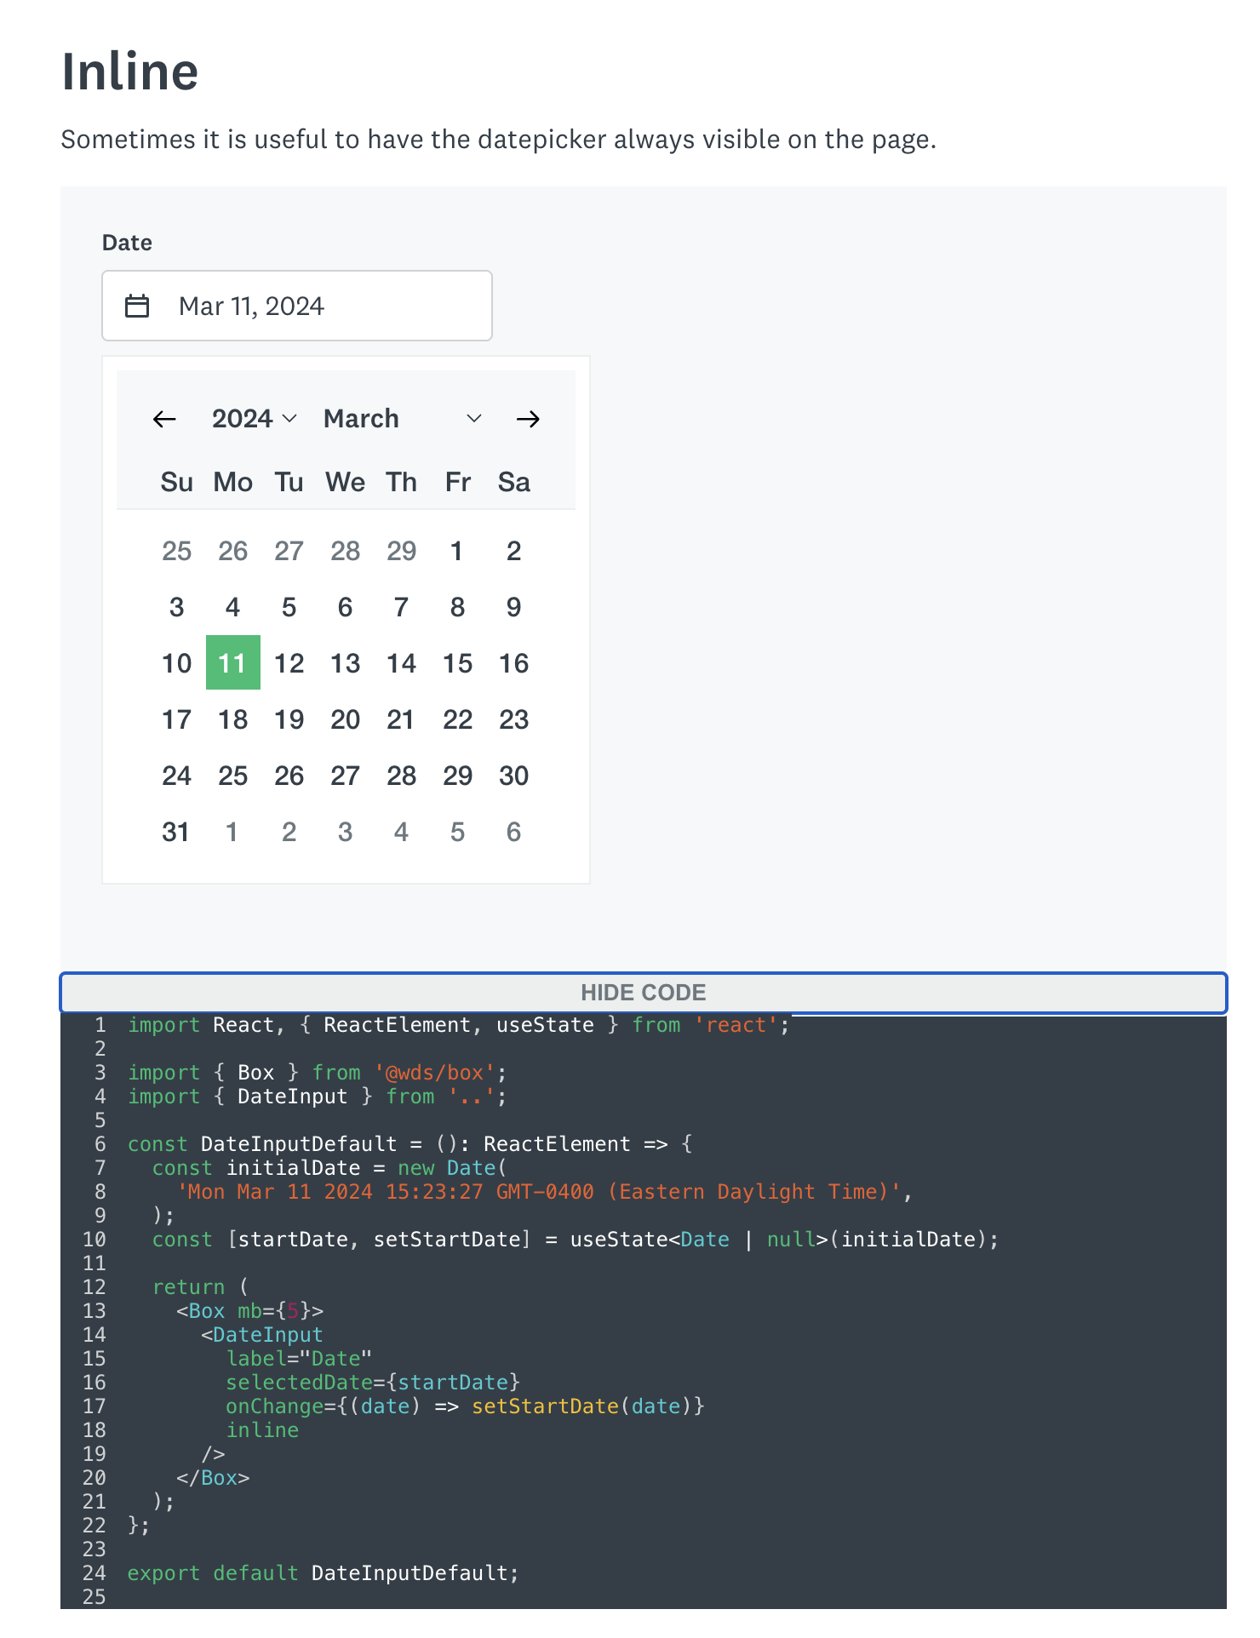Pick April 6 in the last row
Viewport: 1260px width, 1638px height.
[x=513, y=832]
